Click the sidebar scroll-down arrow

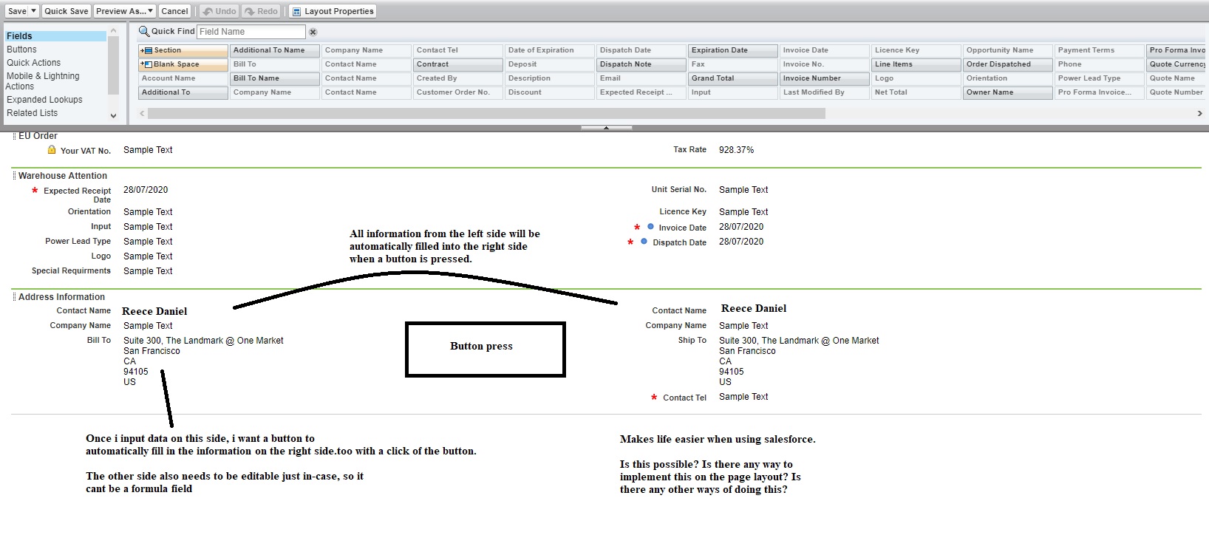[113, 115]
